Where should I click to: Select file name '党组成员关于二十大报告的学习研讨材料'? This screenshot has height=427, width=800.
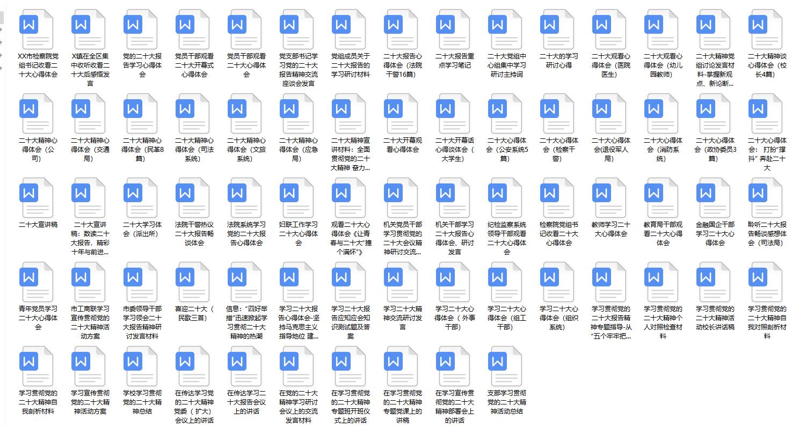350,65
